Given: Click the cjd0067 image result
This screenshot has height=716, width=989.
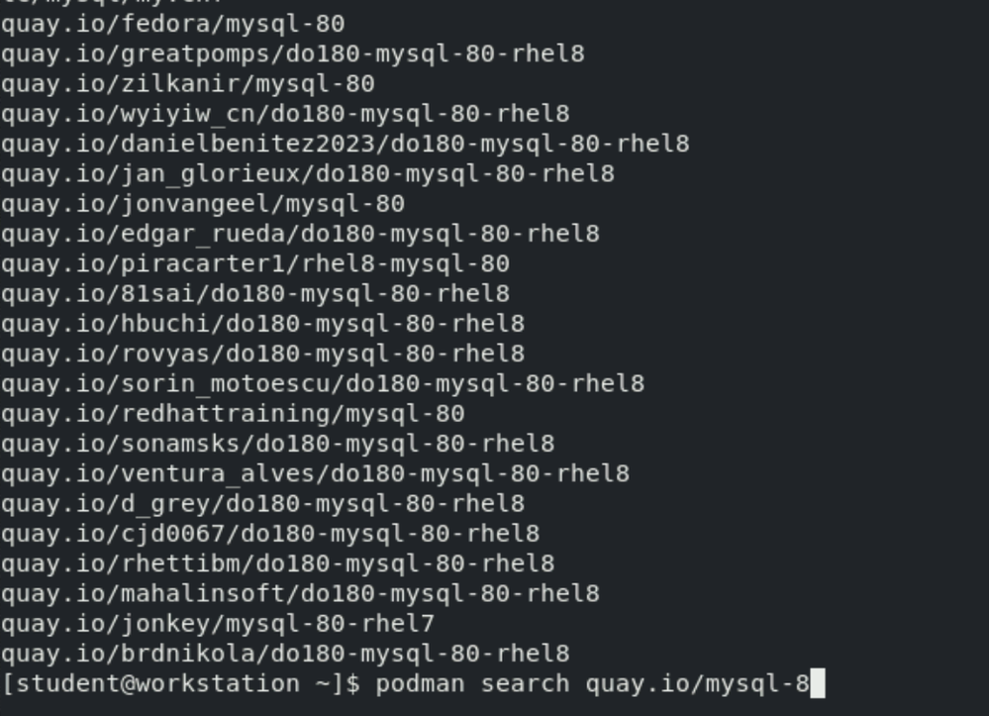Looking at the screenshot, I should click(x=269, y=534).
